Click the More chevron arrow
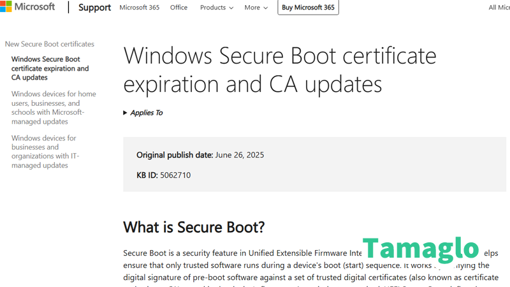This screenshot has height=287, width=510. 265,8
